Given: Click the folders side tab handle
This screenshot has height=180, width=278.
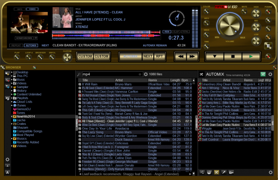Looking at the screenshot, I should pyautogui.click(x=77, y=123).
